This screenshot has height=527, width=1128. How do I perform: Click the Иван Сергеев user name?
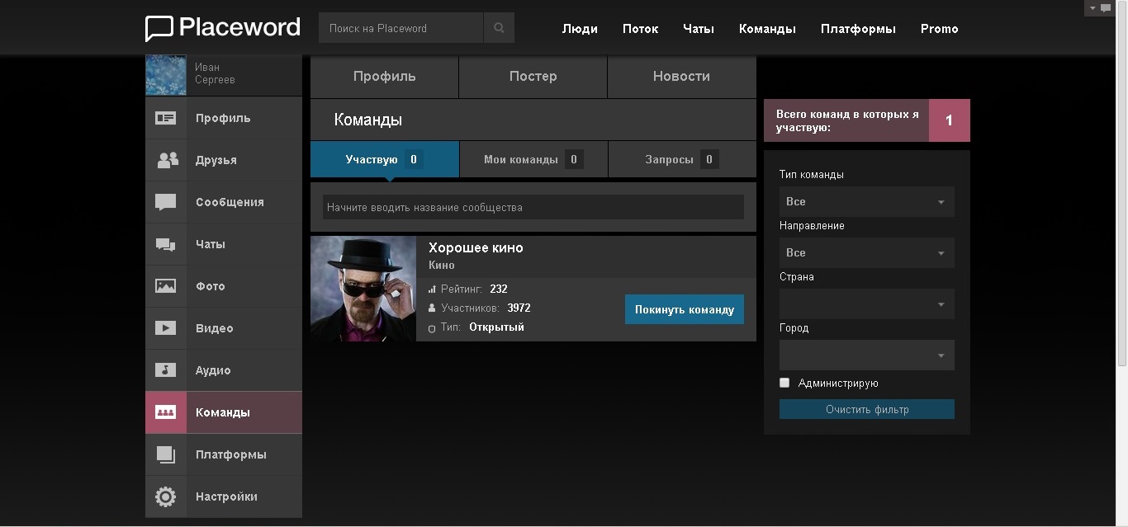[215, 73]
